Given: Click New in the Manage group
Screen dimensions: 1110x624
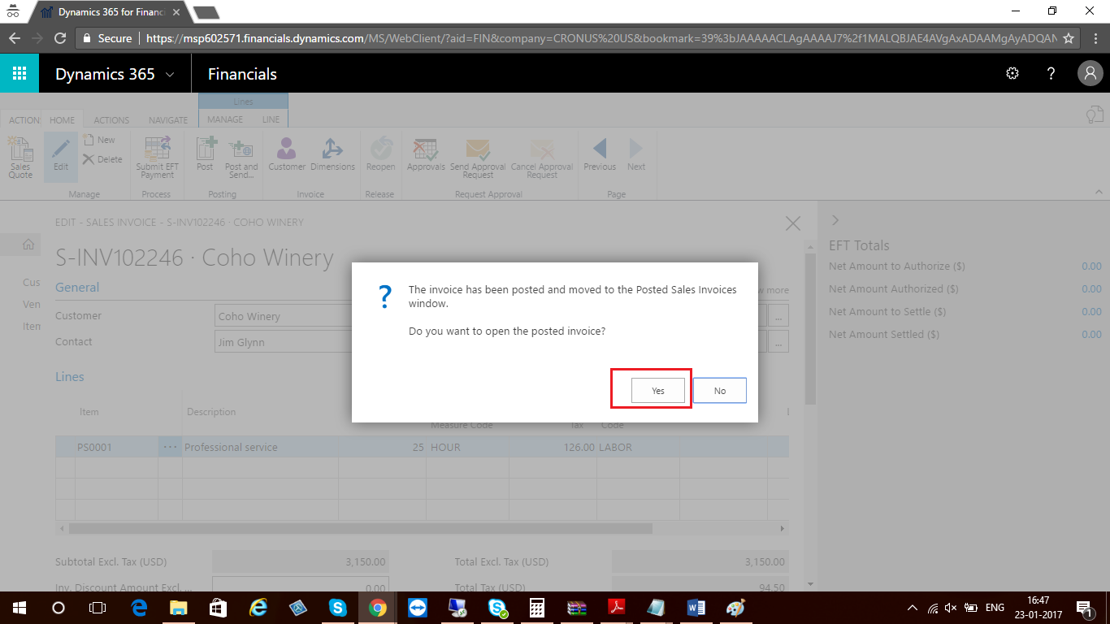Looking at the screenshot, I should click(99, 140).
